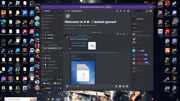Edit the hovered message with pencil icon

[x=121, y=34]
